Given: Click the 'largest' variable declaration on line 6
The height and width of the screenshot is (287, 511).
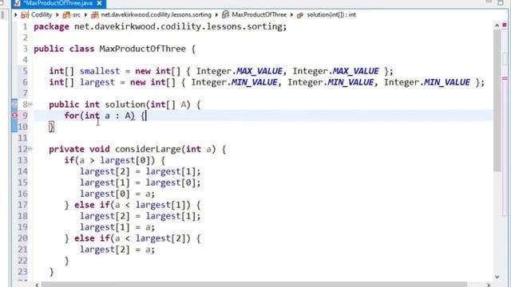Looking at the screenshot, I should pos(97,82).
